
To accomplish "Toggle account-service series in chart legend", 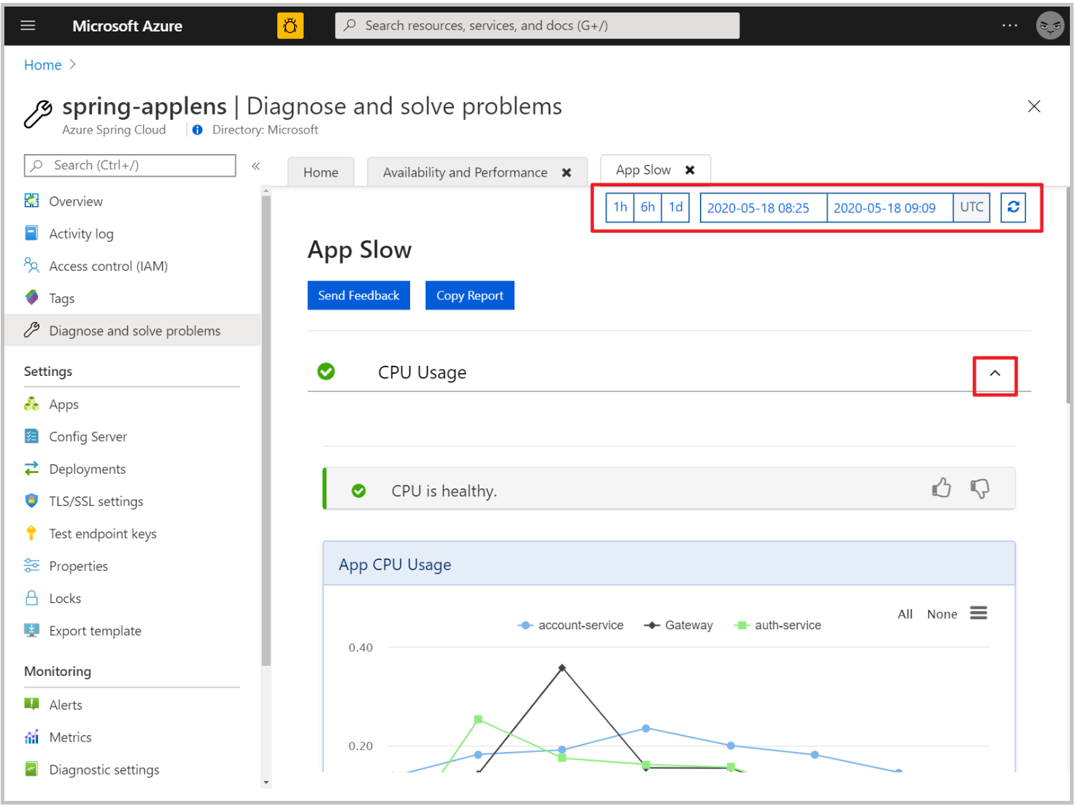I will pos(571,626).
